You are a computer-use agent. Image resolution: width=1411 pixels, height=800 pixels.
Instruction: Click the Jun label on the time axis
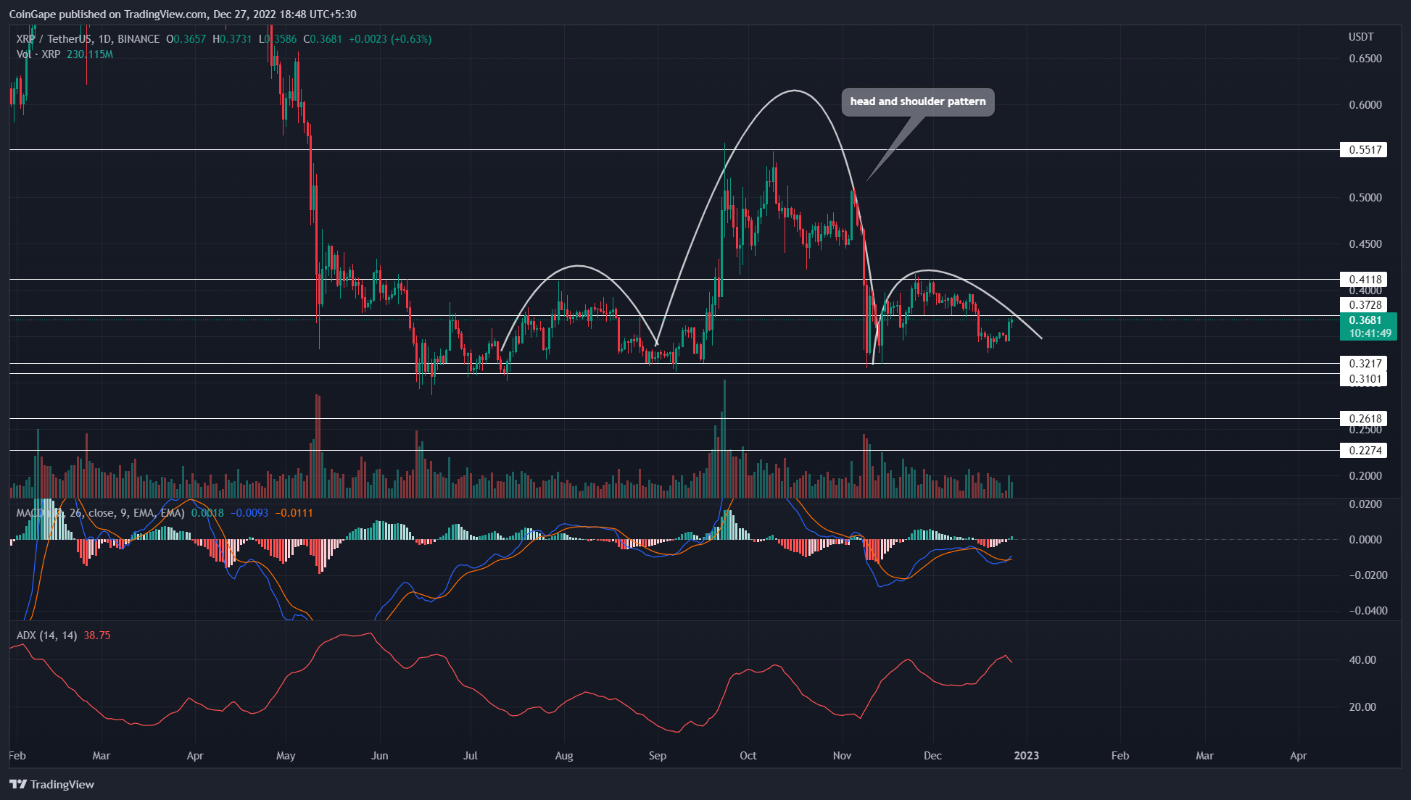(x=379, y=756)
